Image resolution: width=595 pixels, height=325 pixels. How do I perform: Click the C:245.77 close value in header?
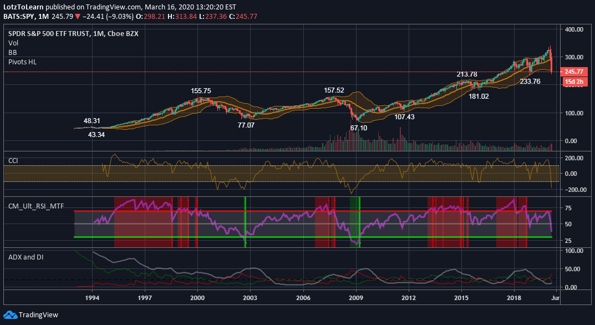coord(243,16)
